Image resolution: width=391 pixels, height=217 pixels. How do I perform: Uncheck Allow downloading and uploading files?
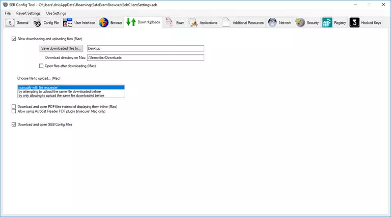[13, 39]
